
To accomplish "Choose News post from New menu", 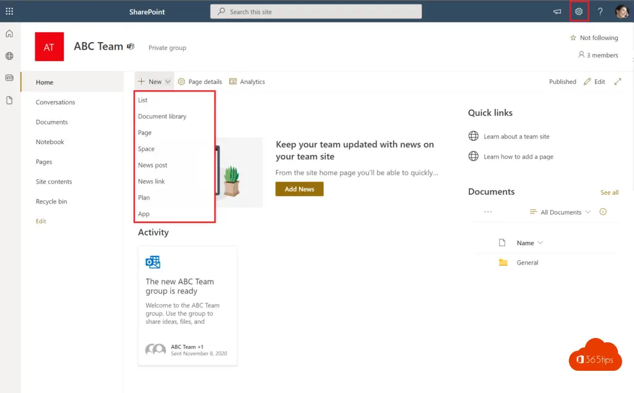I will [x=153, y=165].
